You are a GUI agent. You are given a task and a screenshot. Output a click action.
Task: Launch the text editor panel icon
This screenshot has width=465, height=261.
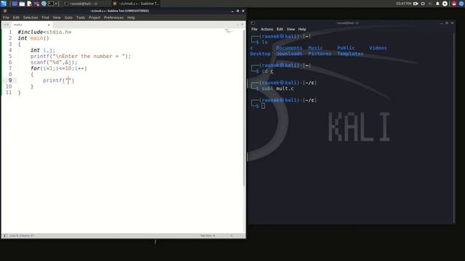pos(29,4)
